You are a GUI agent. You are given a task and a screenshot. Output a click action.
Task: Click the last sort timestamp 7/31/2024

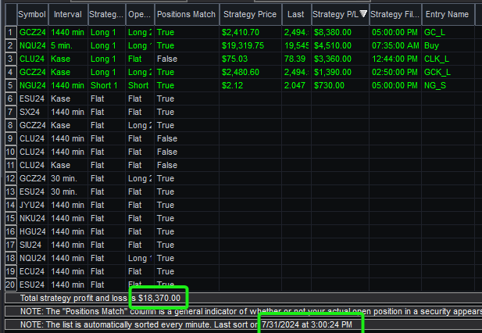click(281, 324)
